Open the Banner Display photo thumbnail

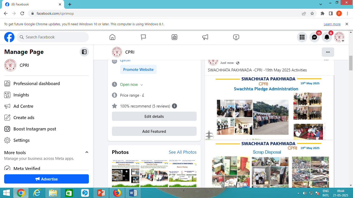coord(183,174)
